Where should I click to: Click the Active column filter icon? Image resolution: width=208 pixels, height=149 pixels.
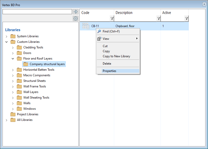coord(186,18)
